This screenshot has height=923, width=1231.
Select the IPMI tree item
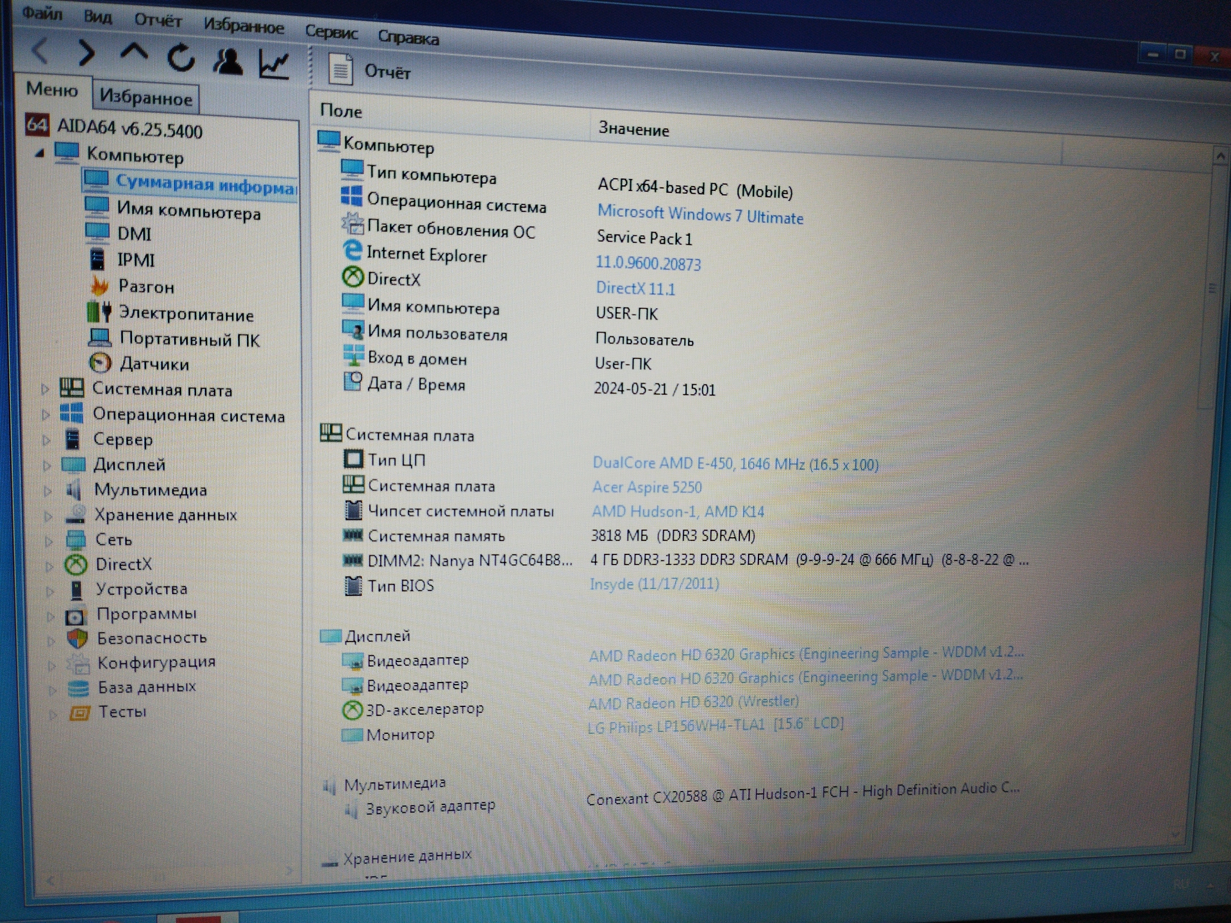click(x=135, y=260)
